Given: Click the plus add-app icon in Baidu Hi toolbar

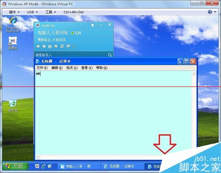Looking at the screenshot, I should click(74, 47).
